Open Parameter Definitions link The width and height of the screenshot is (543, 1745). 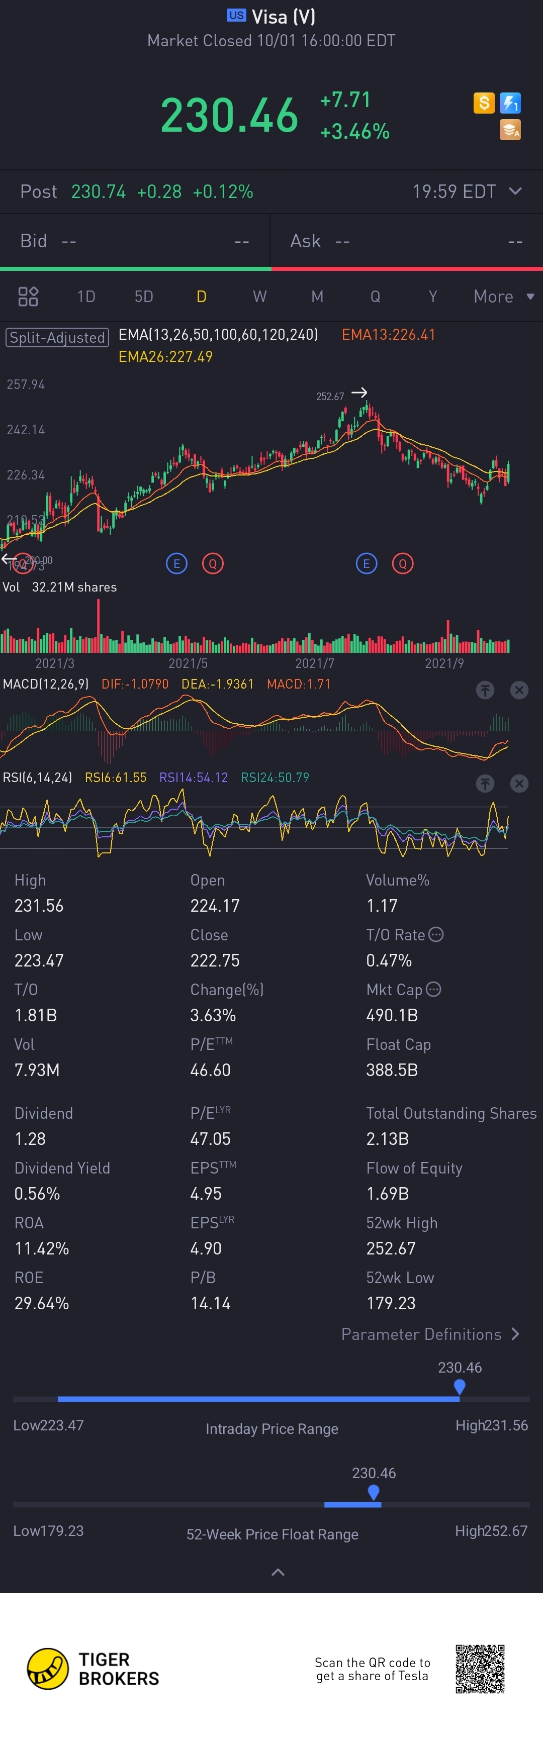[x=430, y=1334]
